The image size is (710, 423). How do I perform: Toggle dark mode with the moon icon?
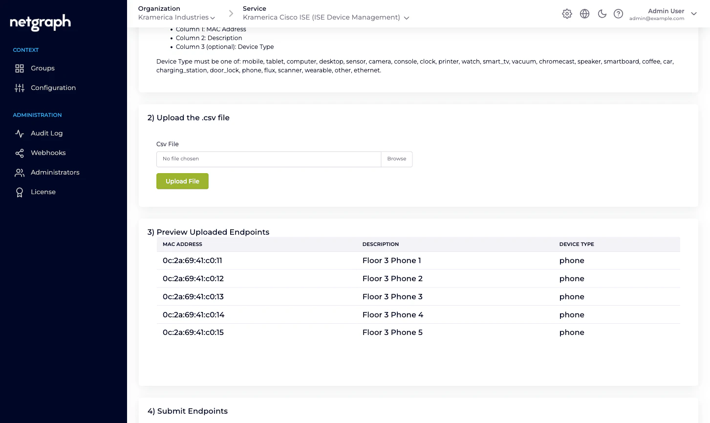pyautogui.click(x=602, y=14)
